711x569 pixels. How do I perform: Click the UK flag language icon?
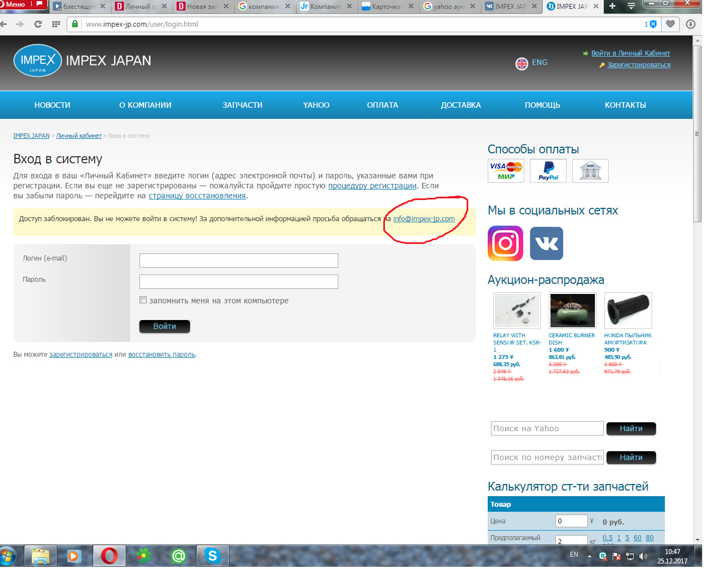(522, 63)
